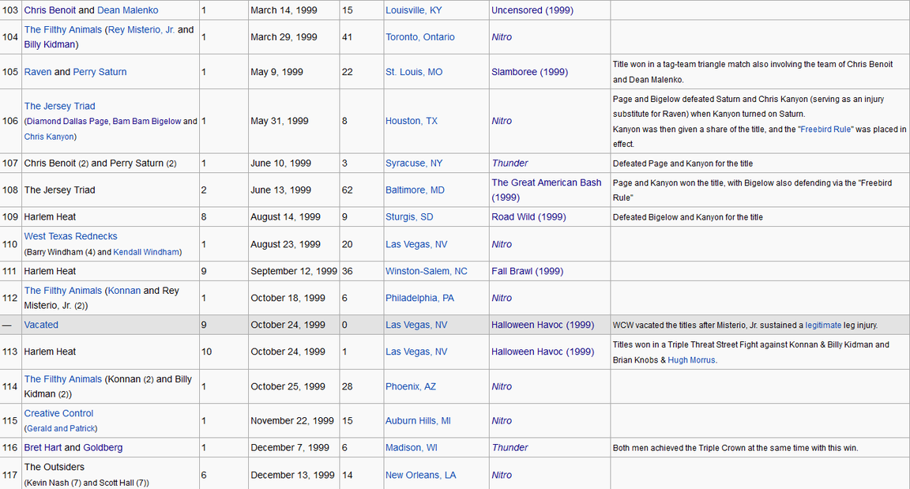Click "The Outsiders" text in row 117

tap(54, 467)
